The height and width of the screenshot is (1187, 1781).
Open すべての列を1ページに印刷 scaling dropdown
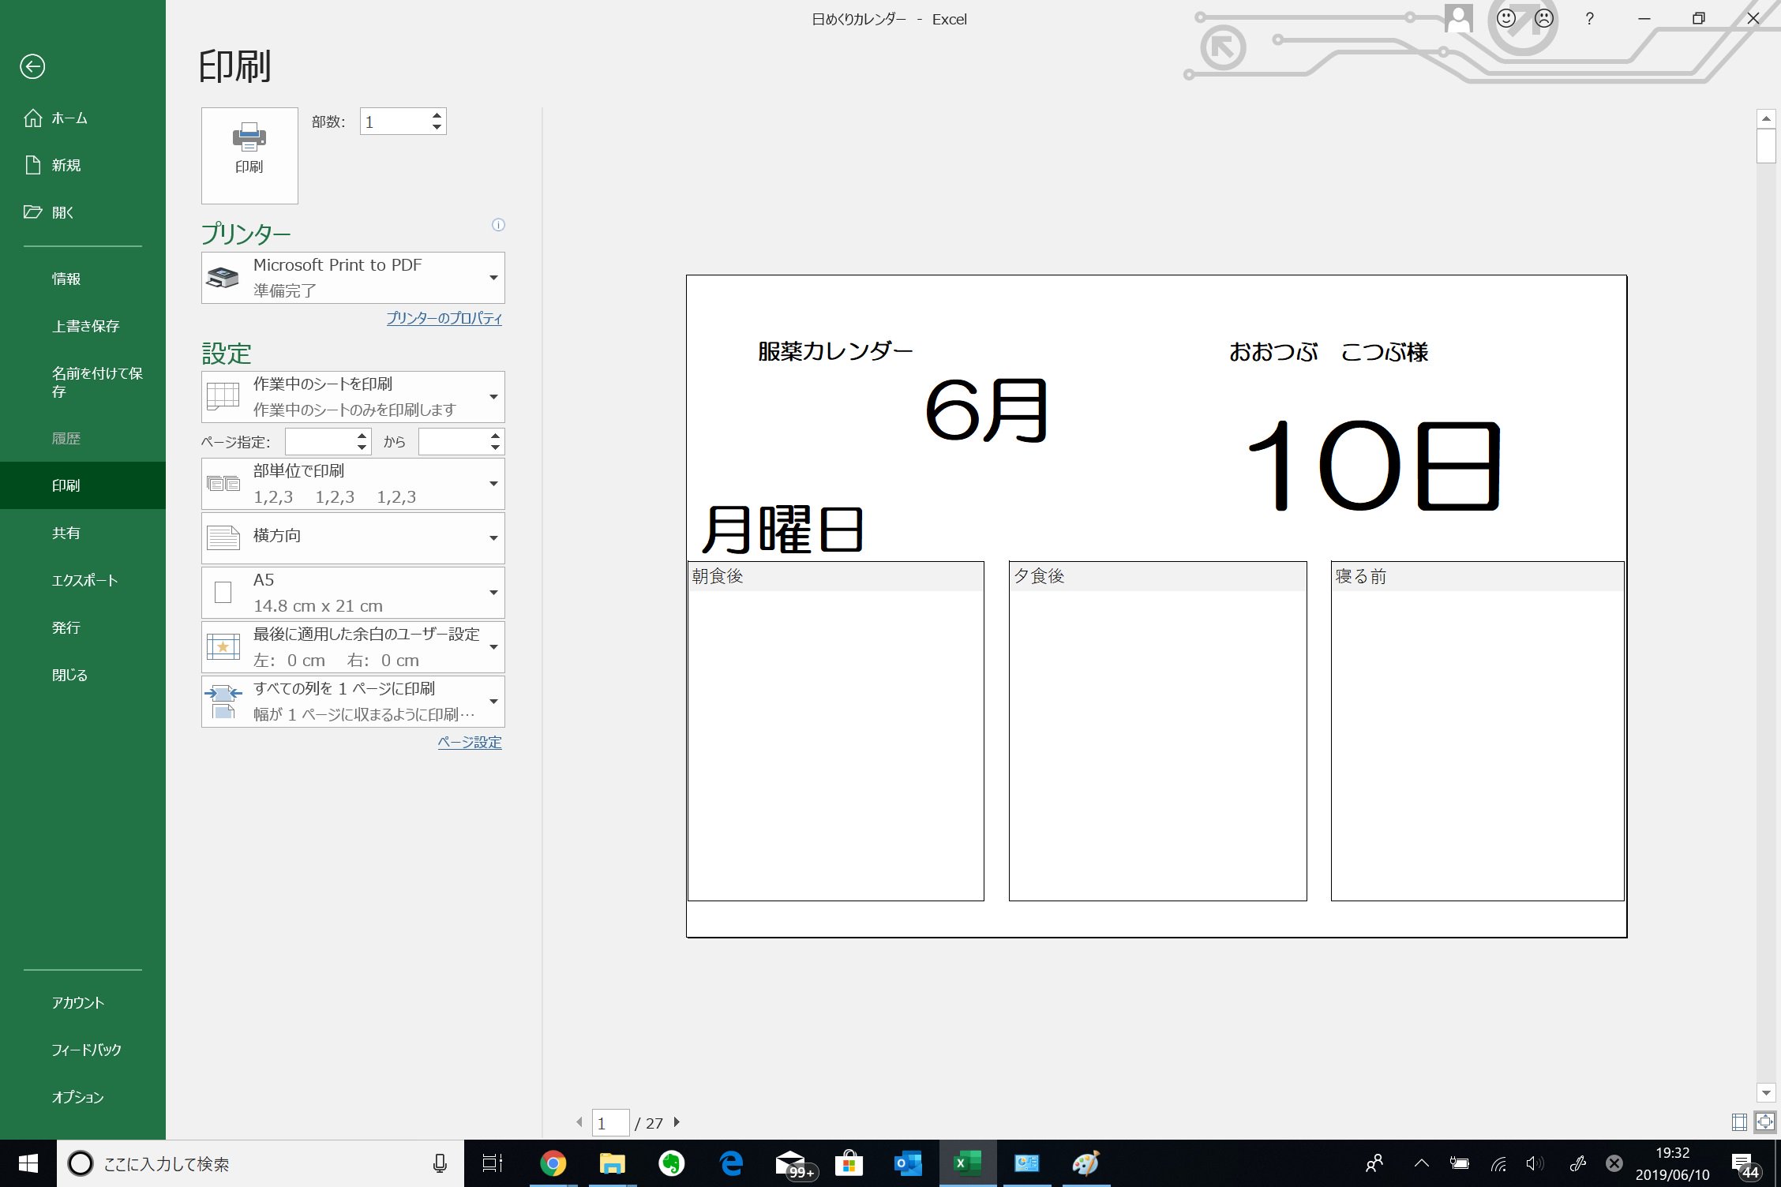(x=353, y=702)
